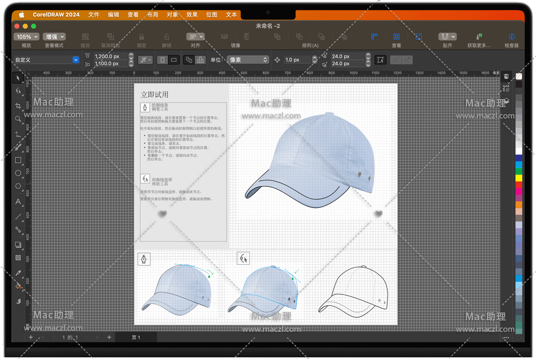The image size is (536, 359).
Task: Pick the yellow swatch in color palette
Action: [519, 178]
